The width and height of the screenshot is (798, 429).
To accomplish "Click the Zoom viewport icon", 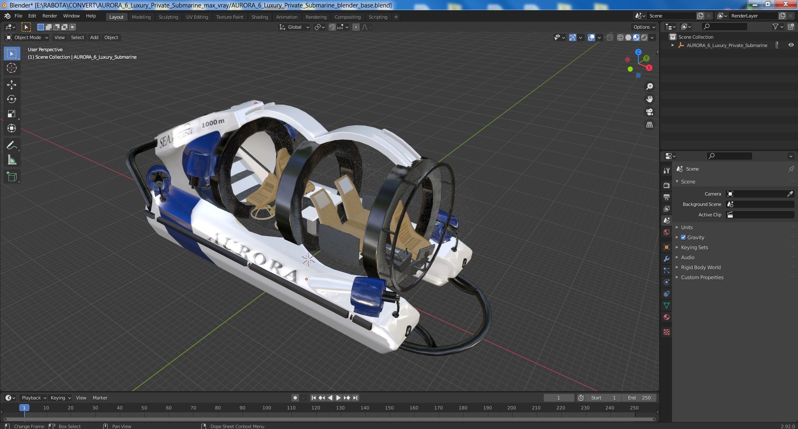I will (650, 87).
